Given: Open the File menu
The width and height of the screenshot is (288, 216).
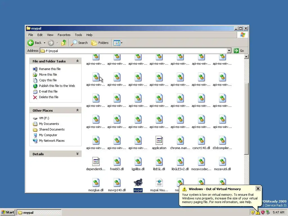Looking at the screenshot, I should [31, 35].
